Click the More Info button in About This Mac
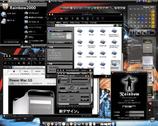The width and height of the screenshot is (158, 126). 129,107
